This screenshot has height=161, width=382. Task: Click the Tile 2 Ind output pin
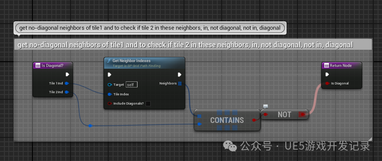pyautogui.click(x=67, y=92)
